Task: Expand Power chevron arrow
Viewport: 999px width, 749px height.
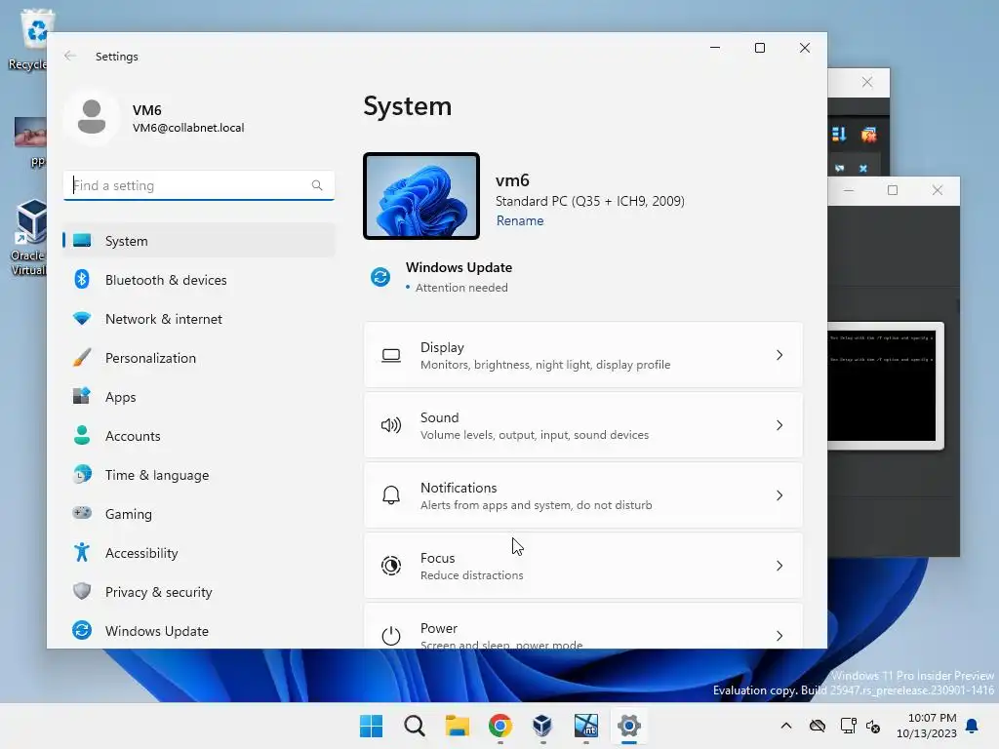Action: point(779,635)
